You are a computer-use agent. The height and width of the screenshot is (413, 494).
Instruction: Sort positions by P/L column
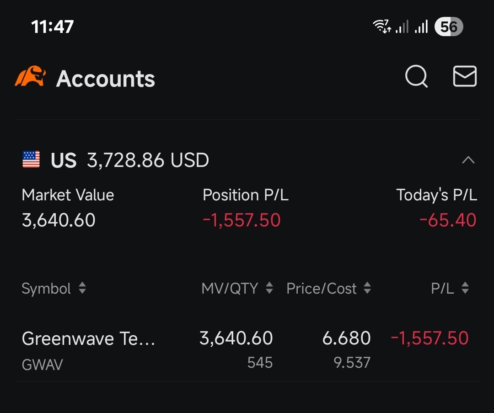click(450, 288)
